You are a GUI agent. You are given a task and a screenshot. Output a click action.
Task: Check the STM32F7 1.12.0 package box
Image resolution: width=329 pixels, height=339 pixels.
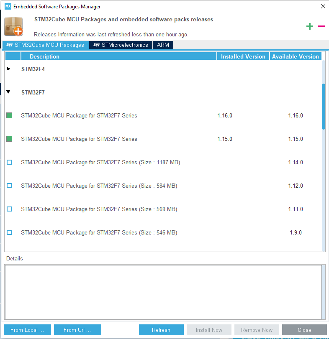(x=9, y=186)
